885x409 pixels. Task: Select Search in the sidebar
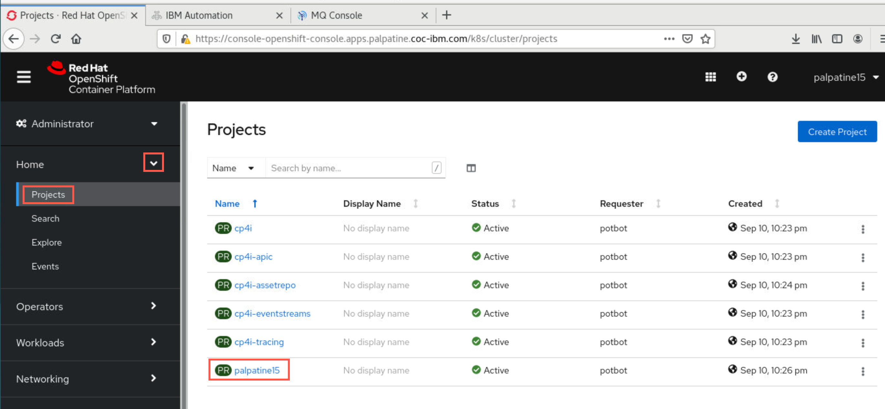(x=46, y=219)
